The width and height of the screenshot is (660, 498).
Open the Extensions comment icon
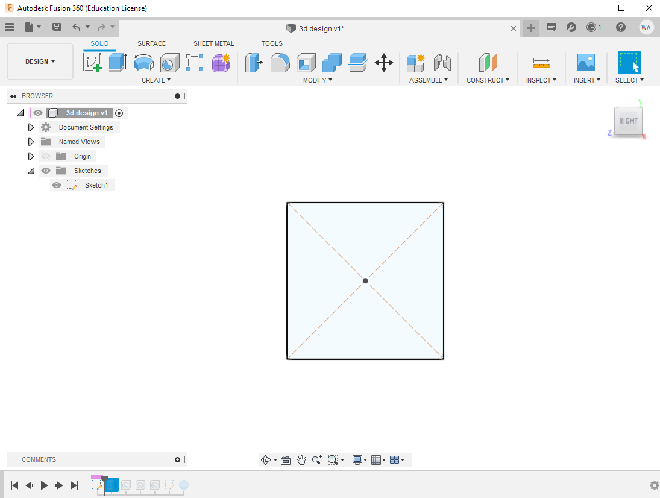click(551, 27)
